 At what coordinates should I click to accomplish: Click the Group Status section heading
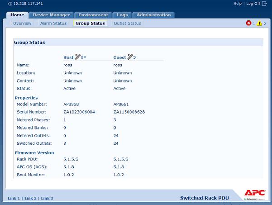pyautogui.click(x=29, y=43)
